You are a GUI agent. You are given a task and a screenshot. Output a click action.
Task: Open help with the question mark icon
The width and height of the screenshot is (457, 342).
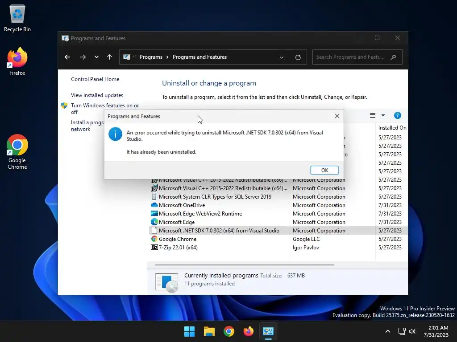click(x=398, y=115)
